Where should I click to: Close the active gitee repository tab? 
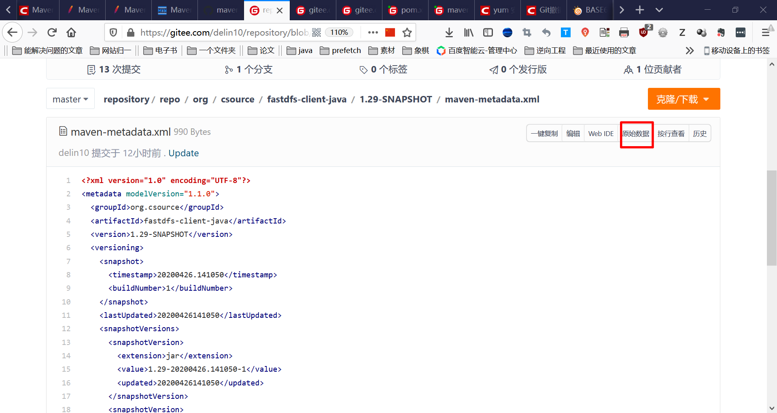pos(280,11)
